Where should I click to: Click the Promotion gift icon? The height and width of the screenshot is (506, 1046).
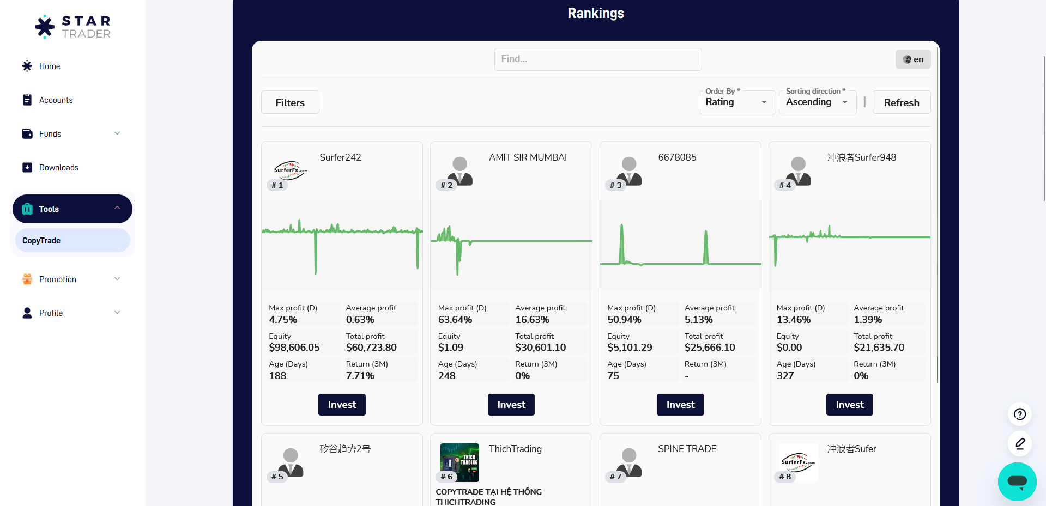[27, 279]
